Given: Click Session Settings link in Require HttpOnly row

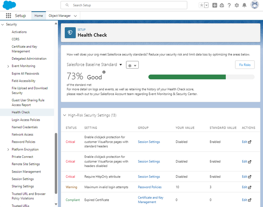Looking at the screenshot, I should (149, 177).
